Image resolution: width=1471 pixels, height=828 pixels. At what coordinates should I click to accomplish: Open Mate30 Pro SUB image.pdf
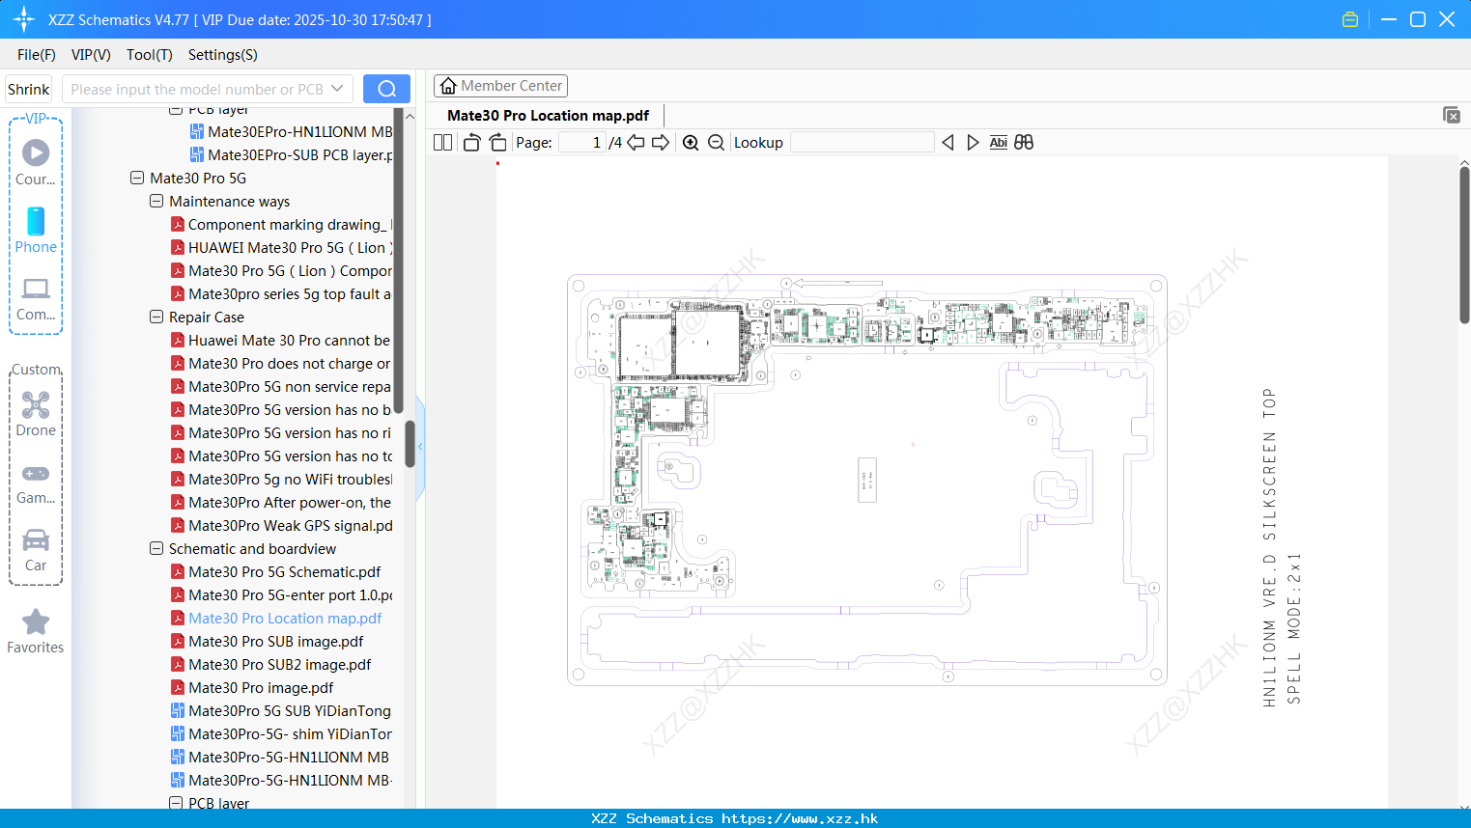[268, 641]
